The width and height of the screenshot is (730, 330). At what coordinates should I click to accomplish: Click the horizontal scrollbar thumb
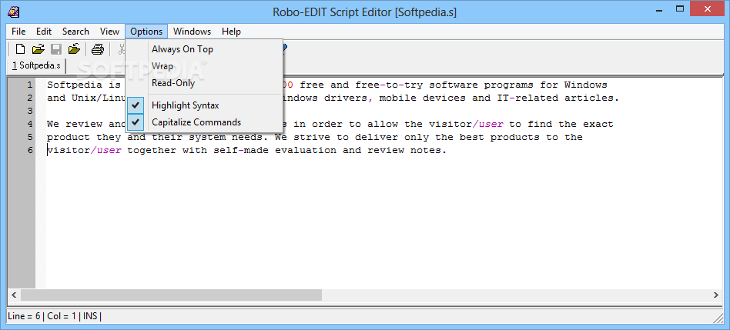171,295
